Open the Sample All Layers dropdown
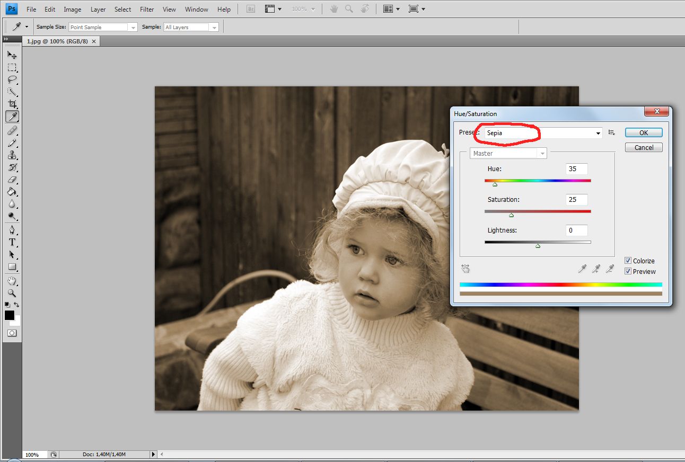685x462 pixels. [x=191, y=27]
